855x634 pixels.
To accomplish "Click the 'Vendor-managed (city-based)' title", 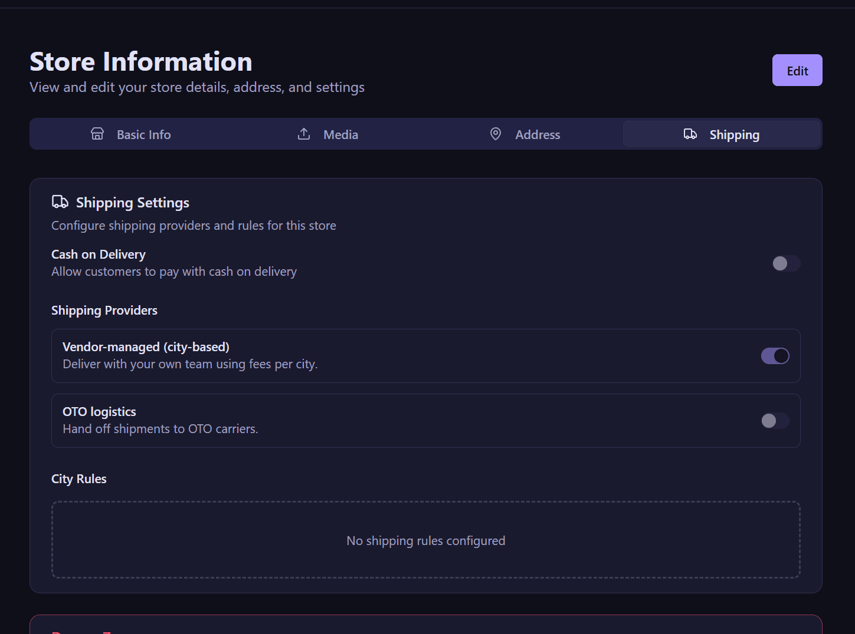I will [x=146, y=347].
